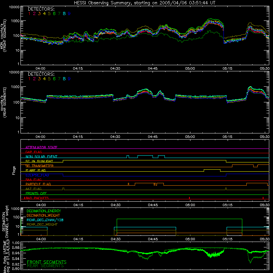The height and width of the screenshot is (273, 273).
Task: Click the 10000 y-axis value on the rear segments plot
Action: tap(14, 72)
